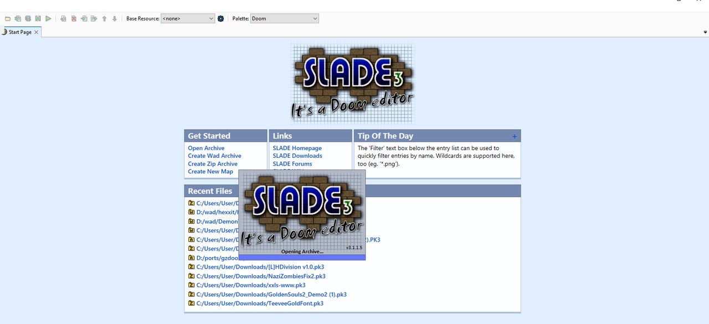Click the icon beside xxls-www.pk3
The width and height of the screenshot is (709, 324).
191,285
